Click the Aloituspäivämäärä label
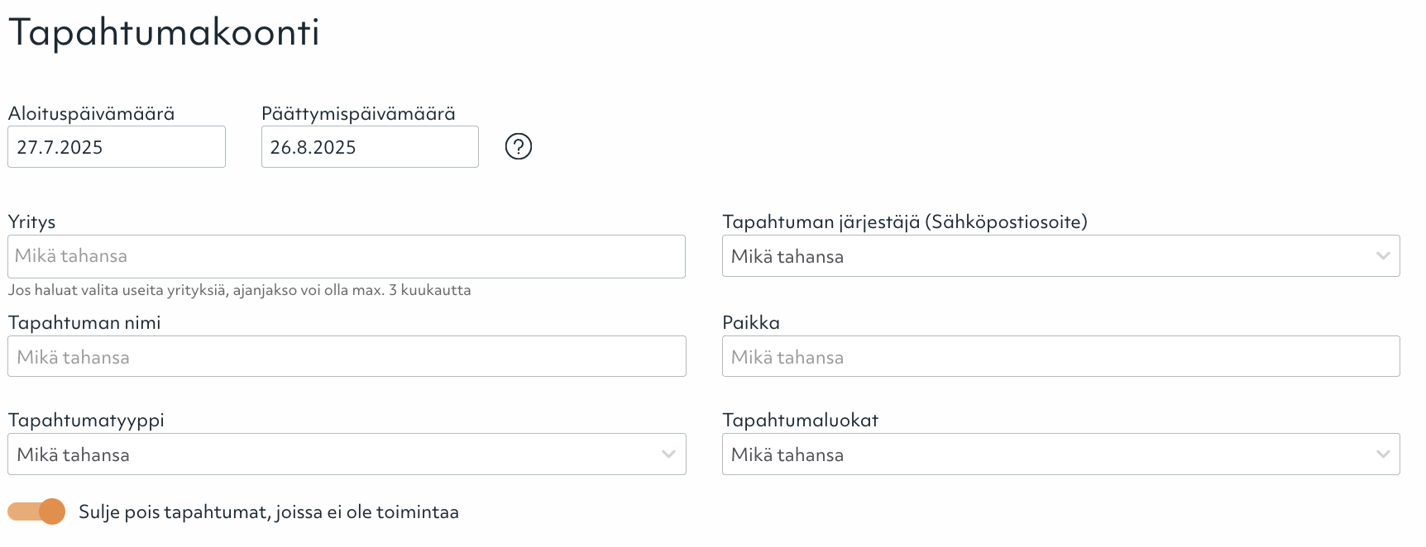 [x=92, y=114]
